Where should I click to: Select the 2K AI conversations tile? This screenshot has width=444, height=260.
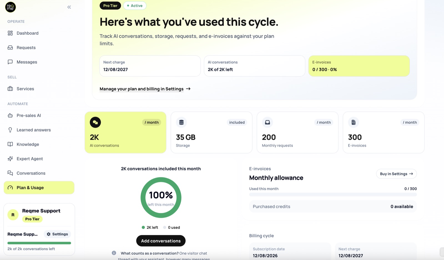(x=125, y=132)
